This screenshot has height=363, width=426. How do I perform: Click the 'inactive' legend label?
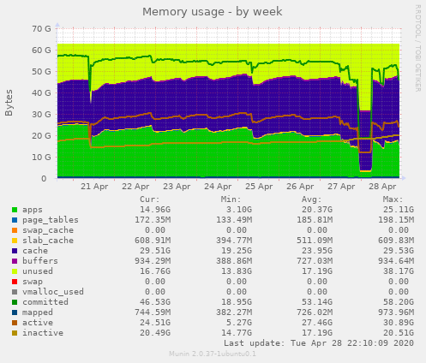pos(43,333)
